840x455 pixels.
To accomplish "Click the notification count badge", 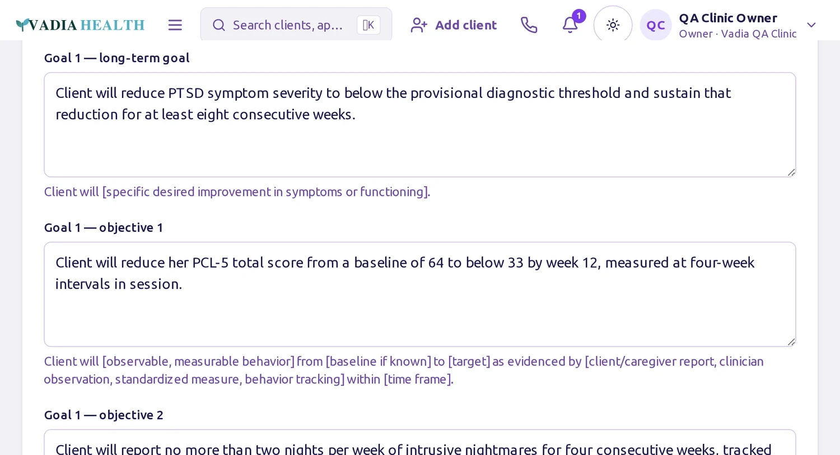I will click(579, 16).
